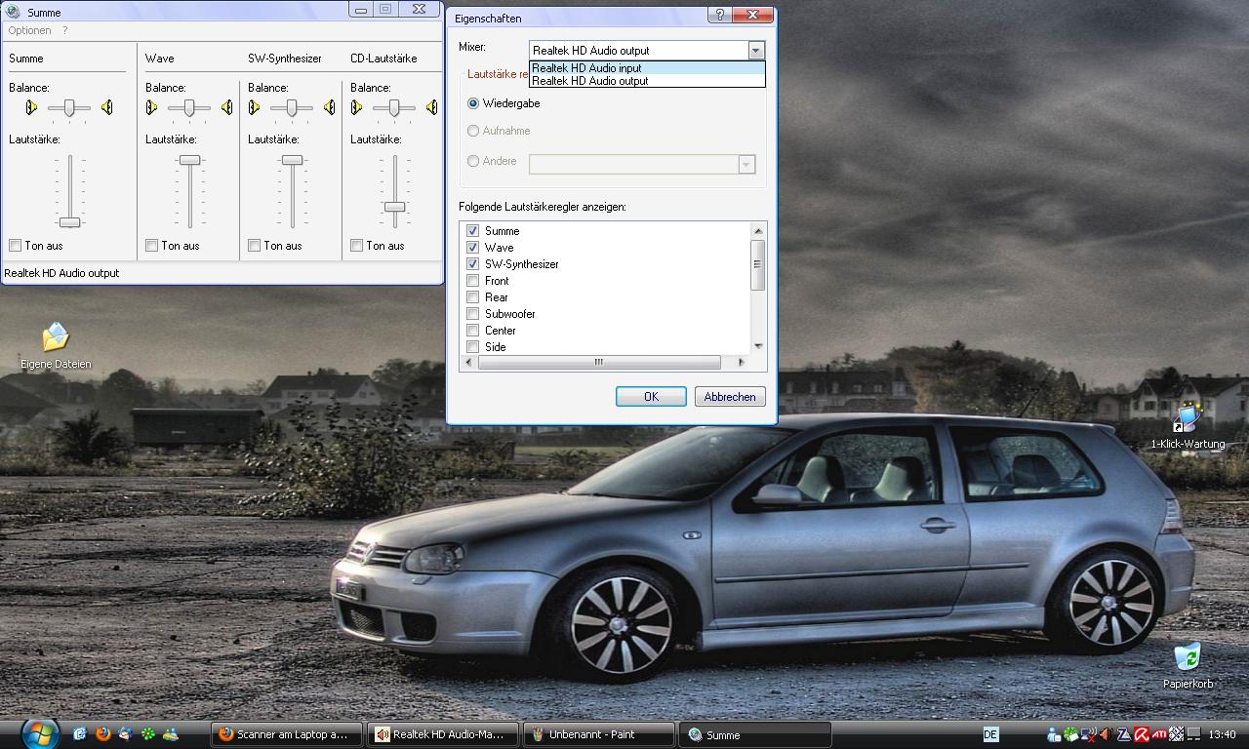
Task: Select the Wiedergabe radio button
Action: [473, 103]
